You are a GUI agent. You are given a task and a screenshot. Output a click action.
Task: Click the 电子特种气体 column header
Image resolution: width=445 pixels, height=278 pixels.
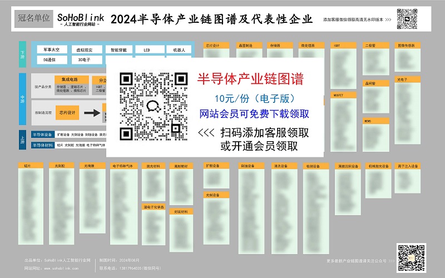[123, 166]
